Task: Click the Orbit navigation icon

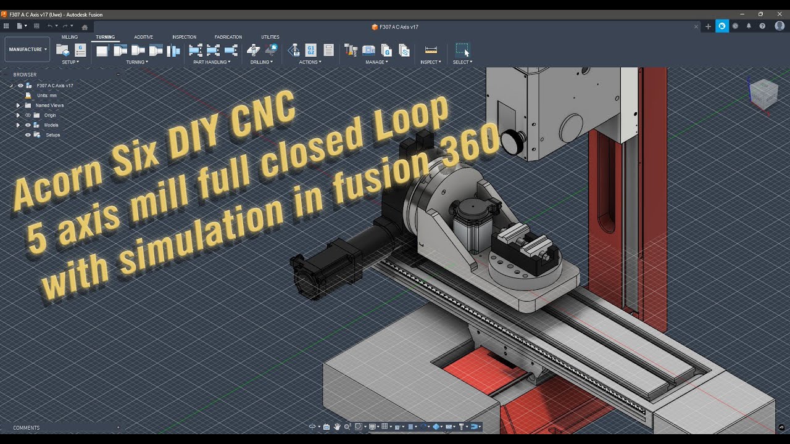Action: coord(312,426)
